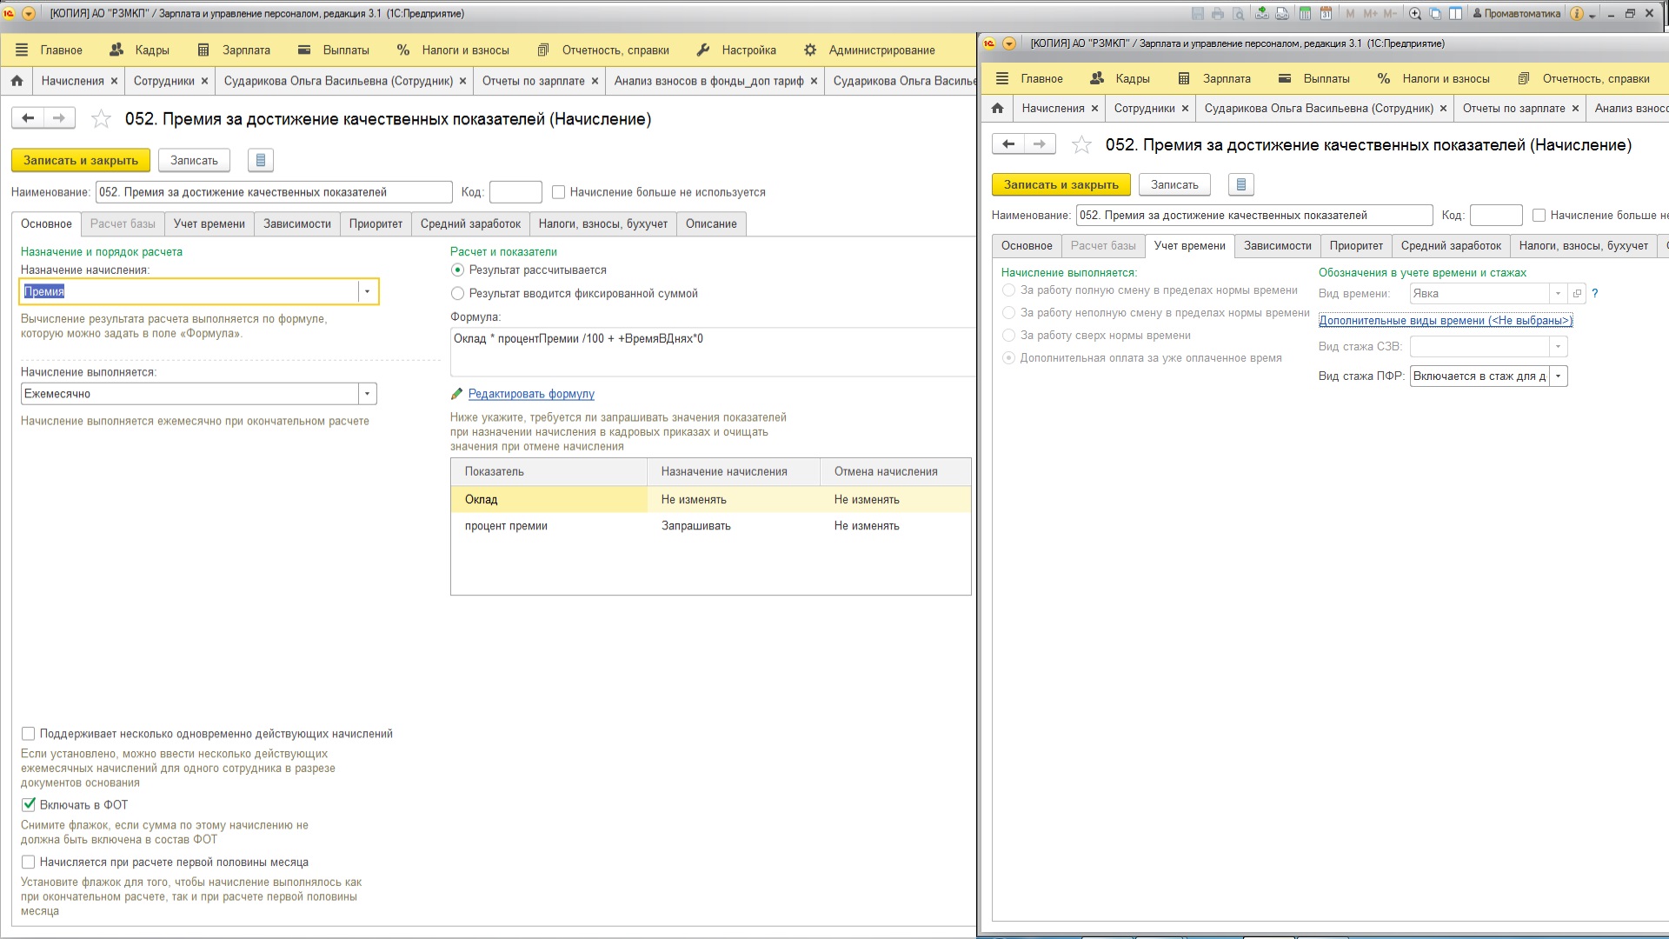Click the new window icon in top toolbar

1435,13
